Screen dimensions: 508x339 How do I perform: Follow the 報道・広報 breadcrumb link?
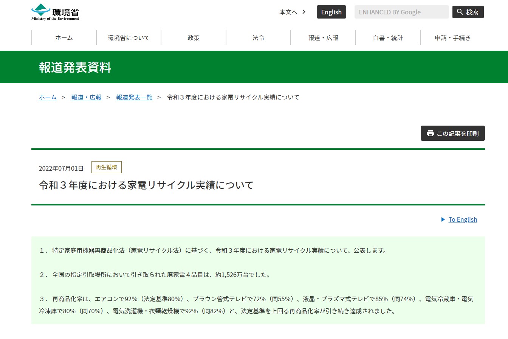(86, 97)
